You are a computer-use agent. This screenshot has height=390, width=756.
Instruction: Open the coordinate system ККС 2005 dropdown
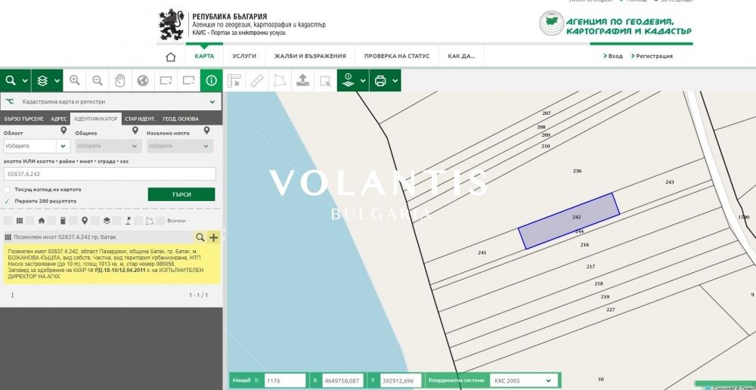524,380
